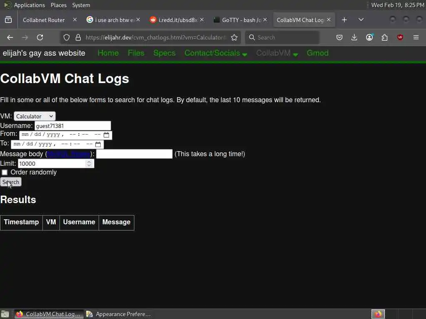Close the GoTTY bash tab
Viewport: 426px width, 319px height.
tap(265, 20)
